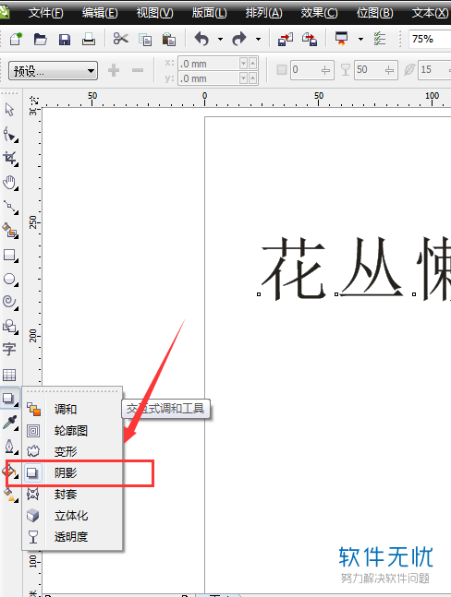Choose 轮廓图 from the flyout
Screen dimensions: 451x597
72,431
